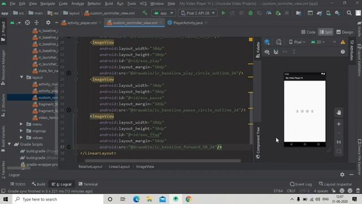
Task: Click the Profile app gauge icon
Action: (x=269, y=13)
